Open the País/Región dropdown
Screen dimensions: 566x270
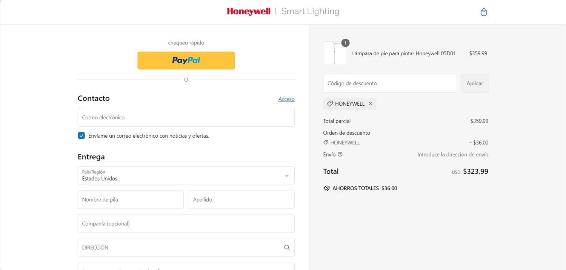[186, 176]
